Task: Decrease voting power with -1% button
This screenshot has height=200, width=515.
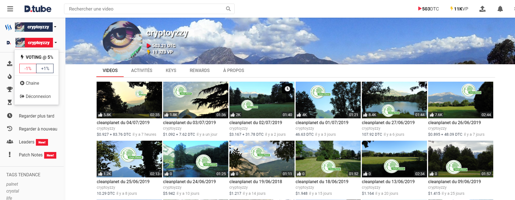Action: click(28, 68)
